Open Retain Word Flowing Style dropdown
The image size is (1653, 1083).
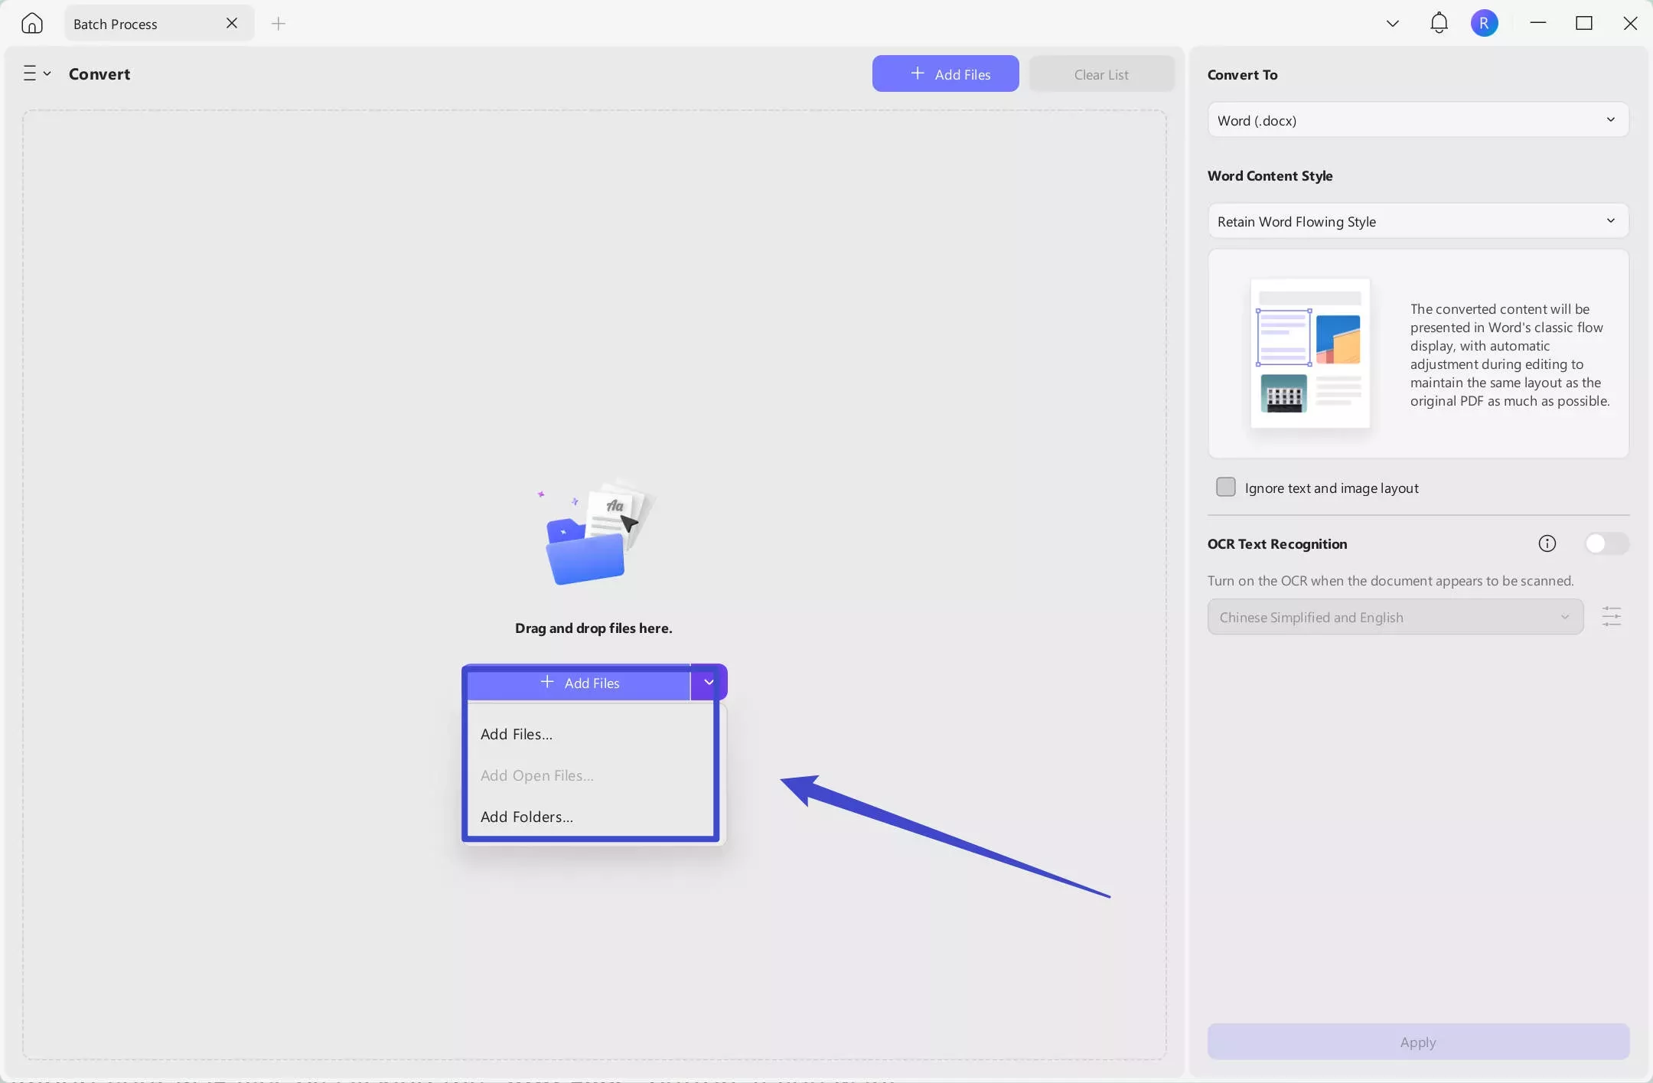coord(1417,221)
